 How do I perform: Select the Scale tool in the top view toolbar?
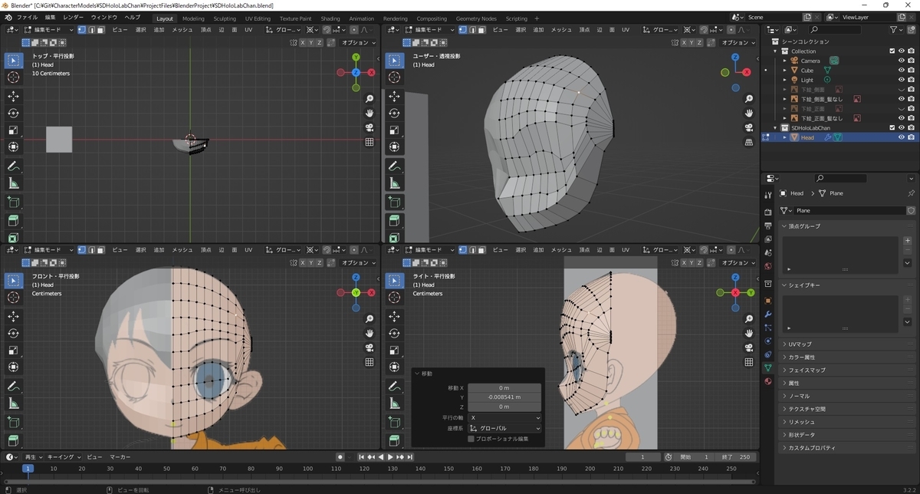[14, 130]
